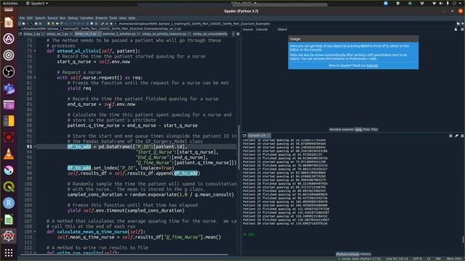
Task: Switch to the simpy_oo_priority_resource.py tab
Action: [x=165, y=34]
